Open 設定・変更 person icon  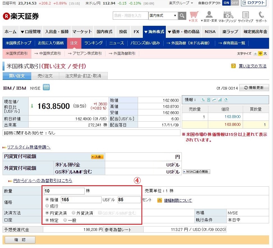tap(209, 17)
